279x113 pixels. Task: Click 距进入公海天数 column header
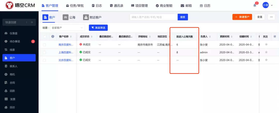tap(185, 37)
